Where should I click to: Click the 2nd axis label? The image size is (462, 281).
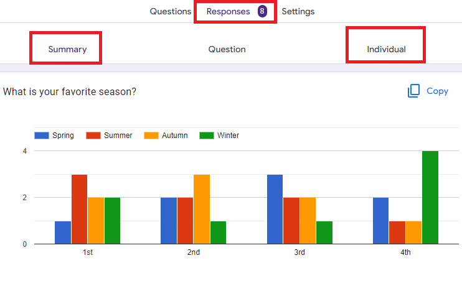pos(193,252)
